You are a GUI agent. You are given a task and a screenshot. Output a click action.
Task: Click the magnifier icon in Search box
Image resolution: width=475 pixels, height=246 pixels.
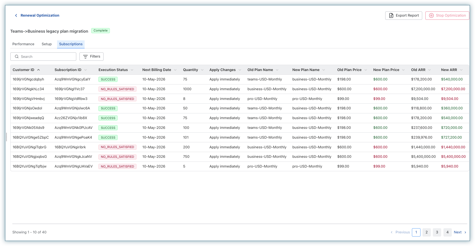[17, 57]
